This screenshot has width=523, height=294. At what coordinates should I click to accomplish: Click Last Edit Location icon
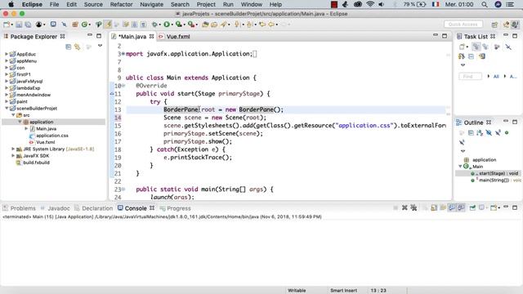click(x=262, y=24)
